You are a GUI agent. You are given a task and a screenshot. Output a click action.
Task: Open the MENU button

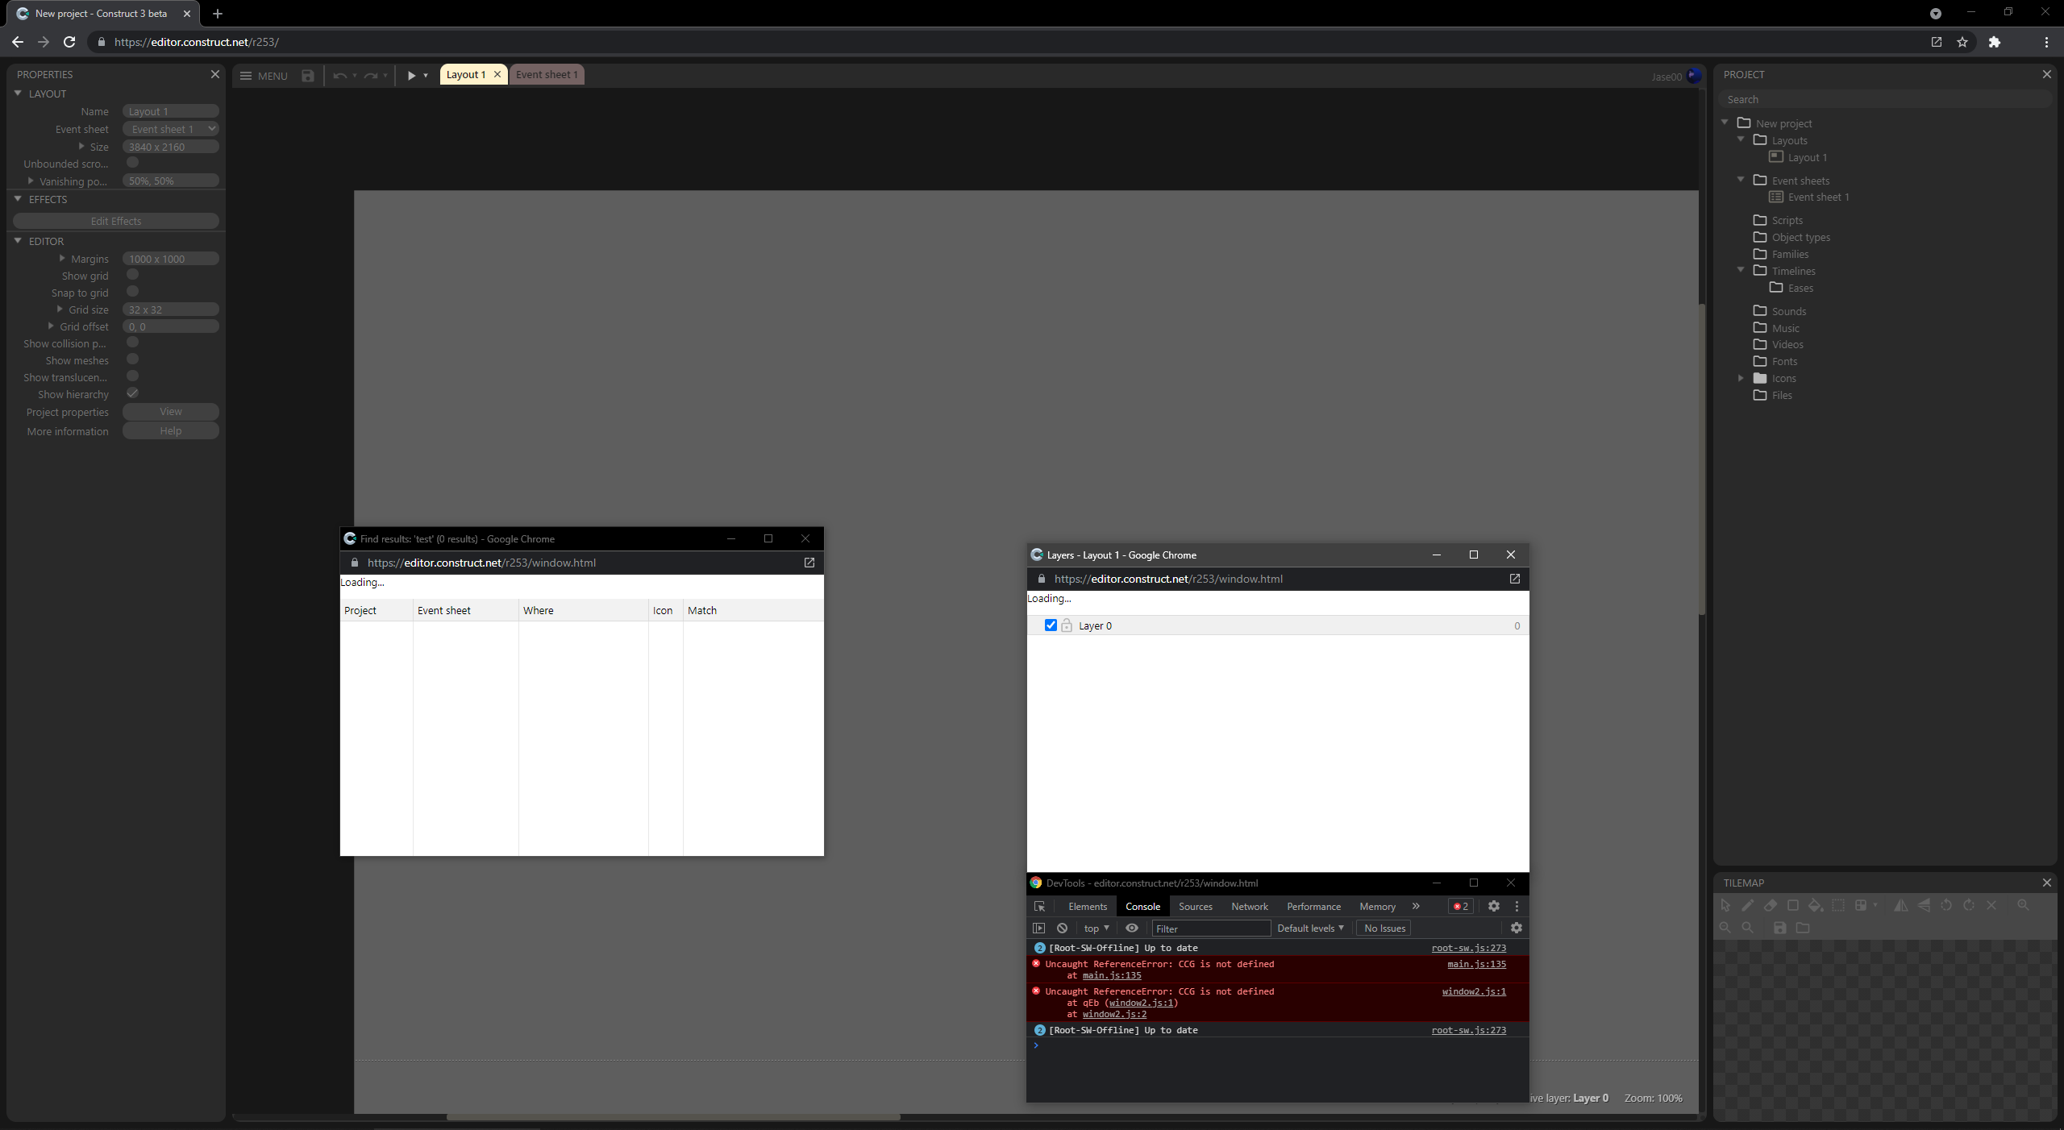point(264,76)
